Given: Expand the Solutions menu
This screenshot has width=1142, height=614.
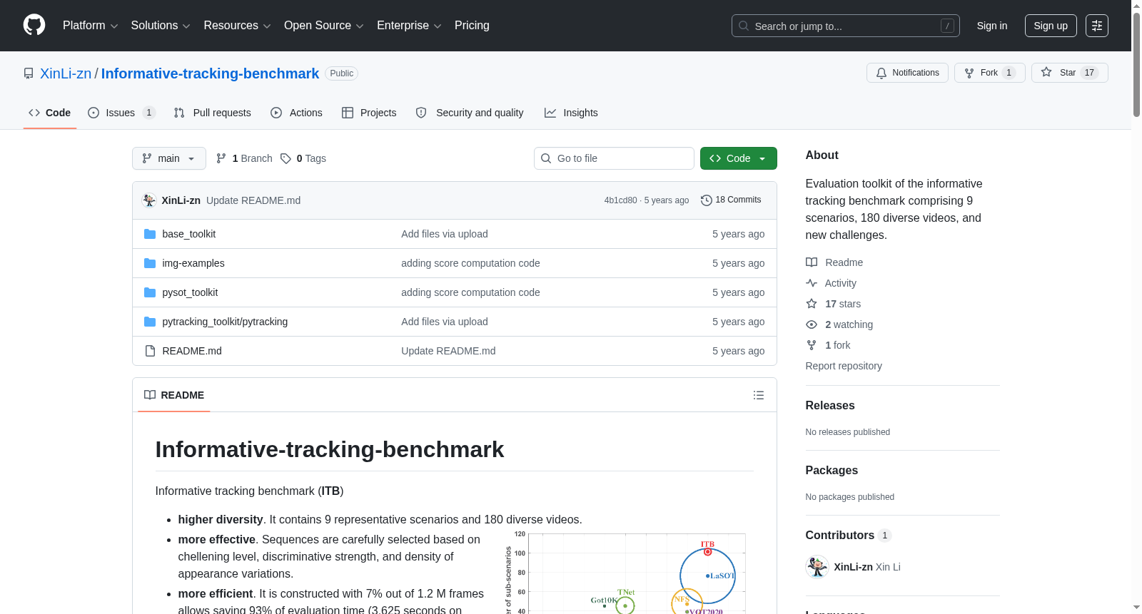Looking at the screenshot, I should click(x=161, y=26).
